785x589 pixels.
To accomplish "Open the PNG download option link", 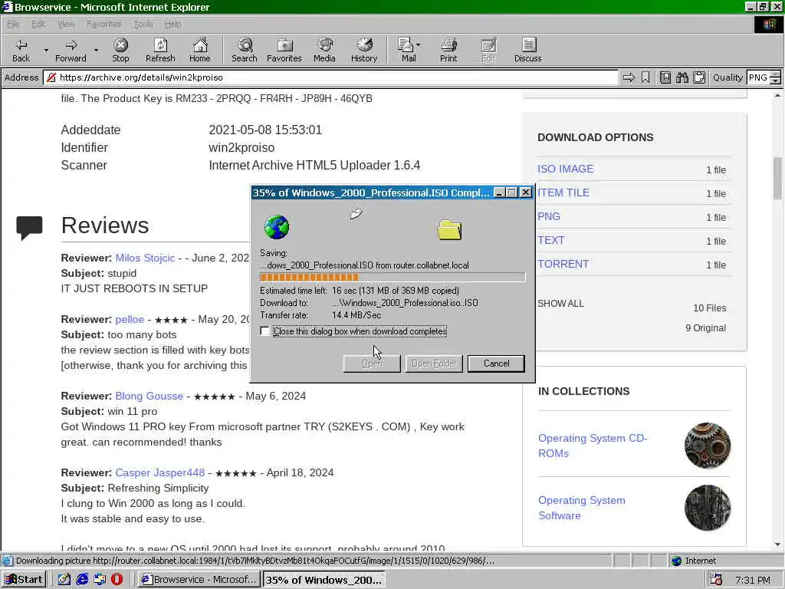I will pos(549,216).
